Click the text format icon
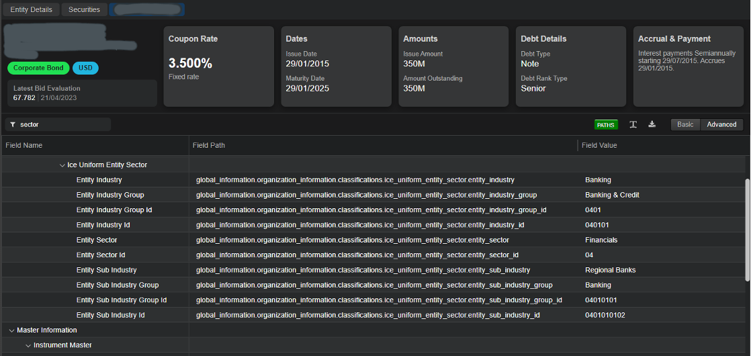This screenshot has height=356, width=751. click(633, 124)
